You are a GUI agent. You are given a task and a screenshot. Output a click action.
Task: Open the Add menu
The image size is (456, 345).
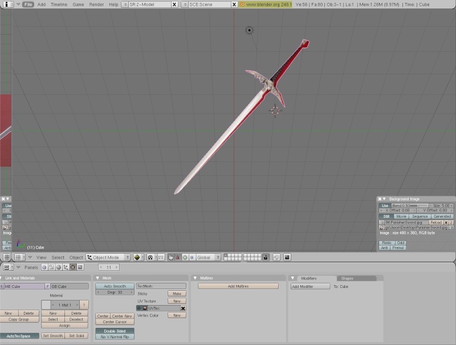42,5
